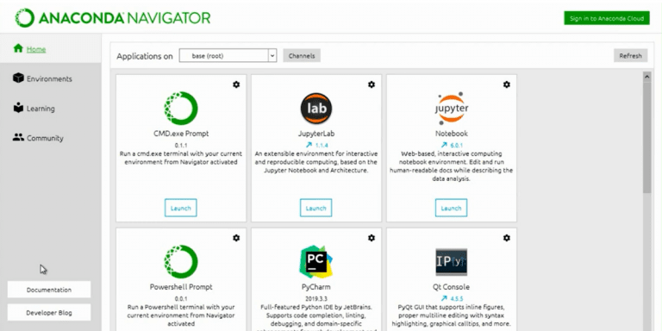Viewport: 662px width, 331px height.
Task: Open the Powershell Prompt gear options
Action: click(x=236, y=238)
